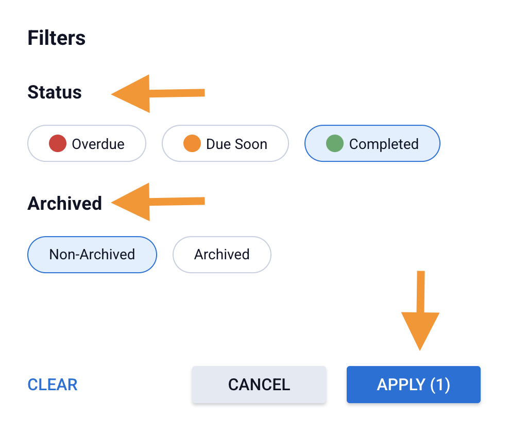Click the "Completed" text inside highlighted chip
Image resolution: width=510 pixels, height=433 pixels.
click(x=384, y=144)
